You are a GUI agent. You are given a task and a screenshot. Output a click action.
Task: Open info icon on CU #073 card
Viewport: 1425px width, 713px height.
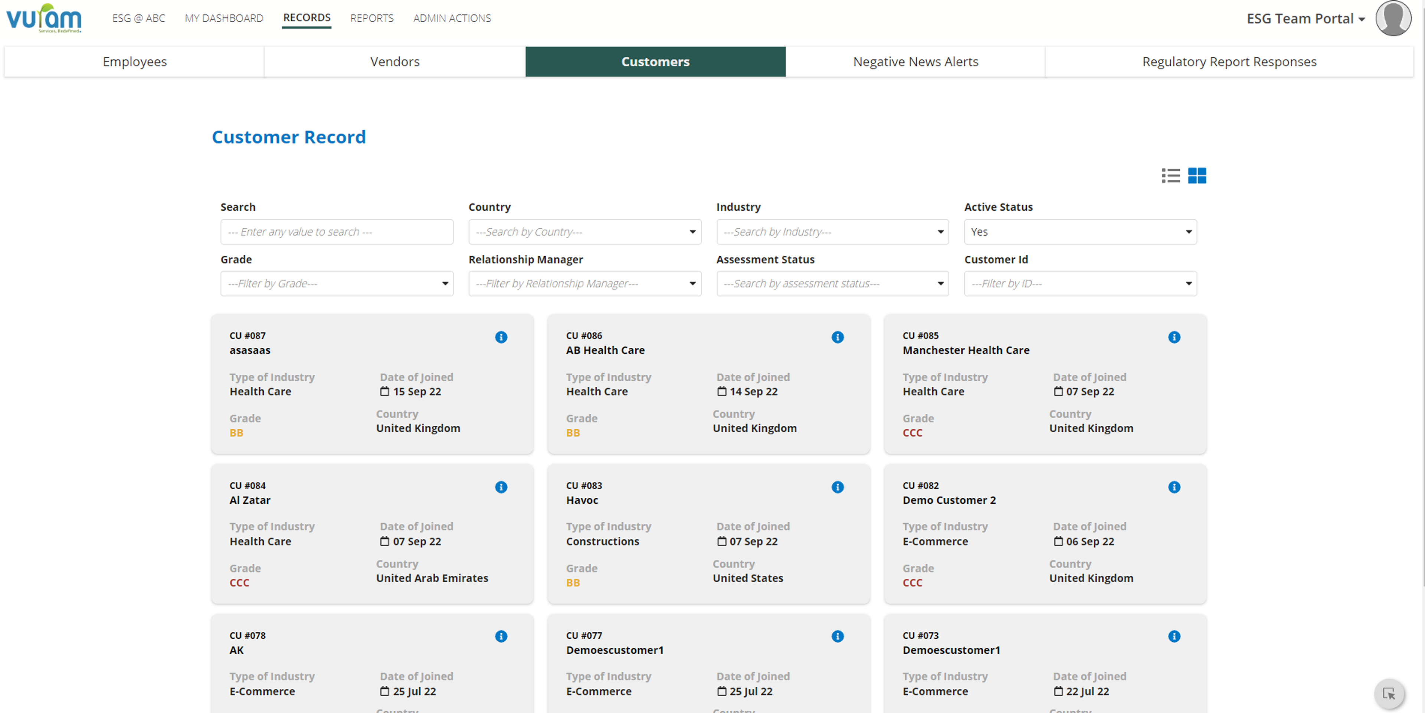coord(1174,636)
